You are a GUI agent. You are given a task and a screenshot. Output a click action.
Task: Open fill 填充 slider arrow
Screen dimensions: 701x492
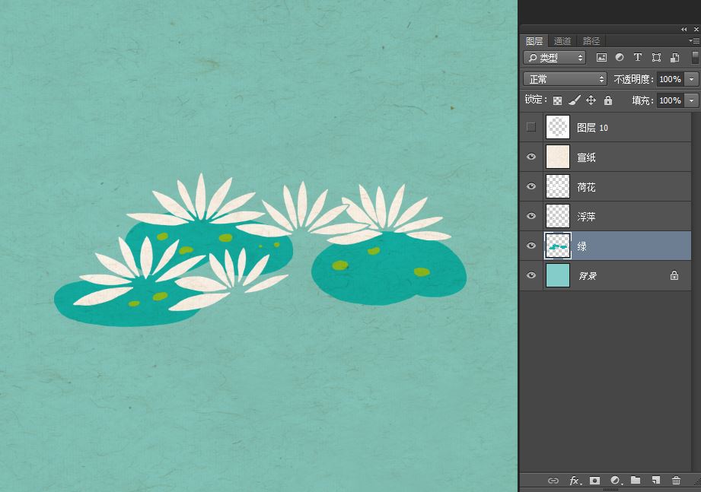click(692, 100)
